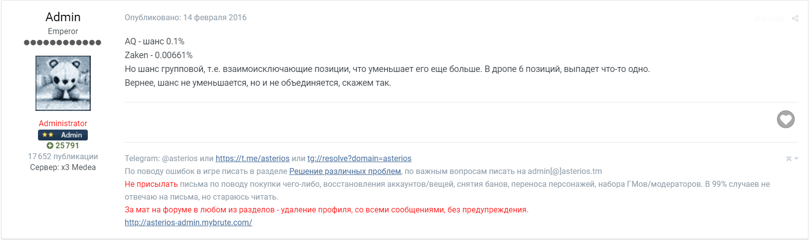Go to Решение различных проблем section
810x240 pixels.
pos(345,171)
